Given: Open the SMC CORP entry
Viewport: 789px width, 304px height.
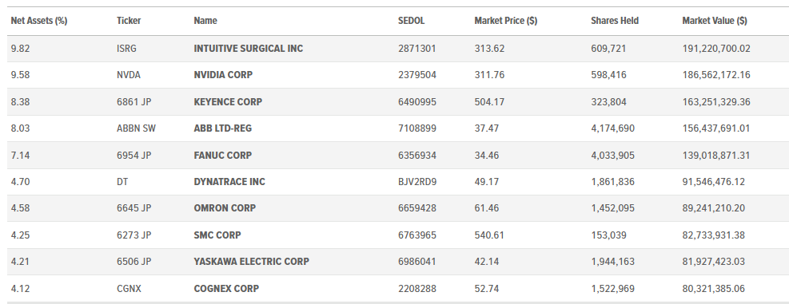Looking at the screenshot, I should 217,235.
